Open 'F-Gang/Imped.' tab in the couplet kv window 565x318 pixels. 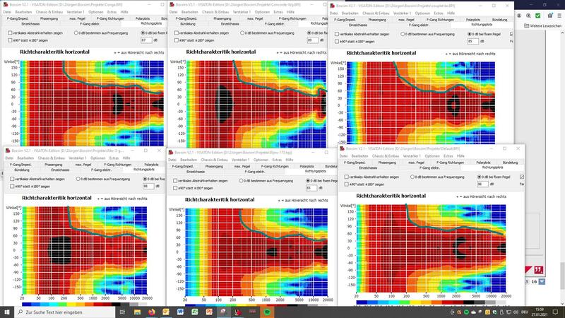[345, 20]
